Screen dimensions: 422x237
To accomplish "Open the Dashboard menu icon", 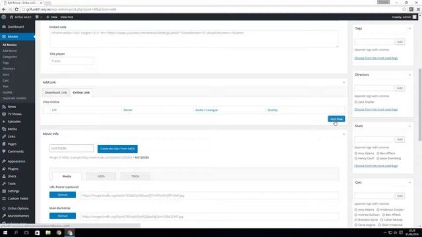I will [4, 27].
